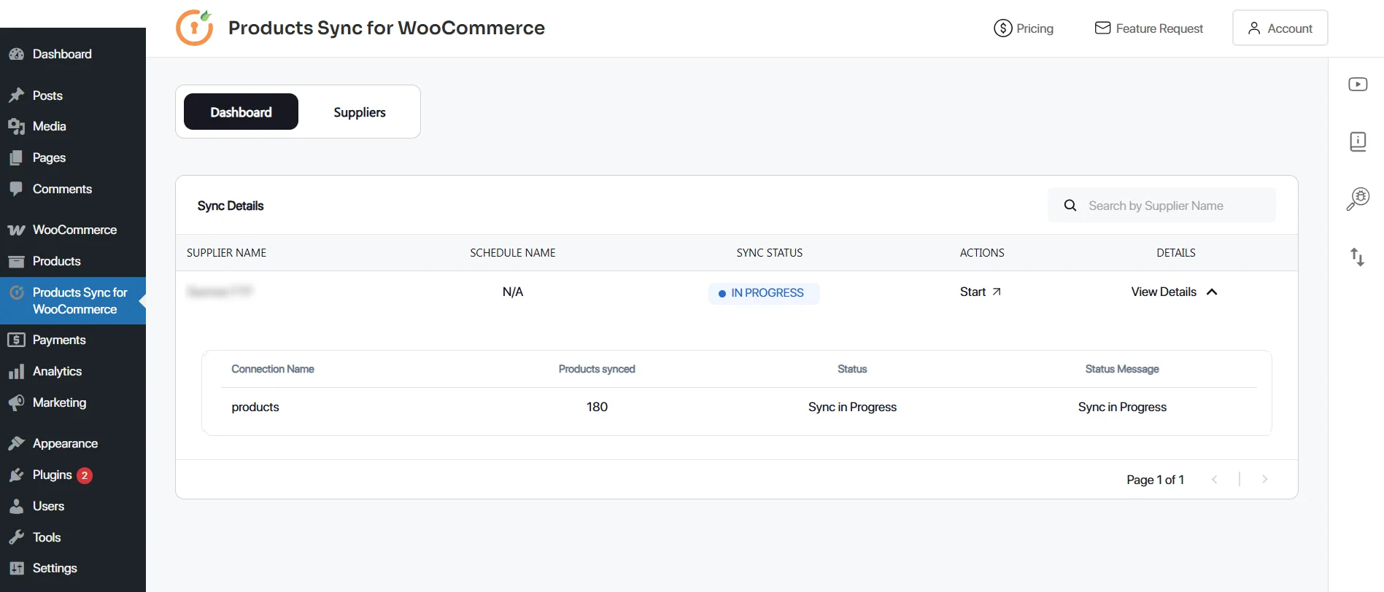Click View Details text link

pyautogui.click(x=1164, y=292)
